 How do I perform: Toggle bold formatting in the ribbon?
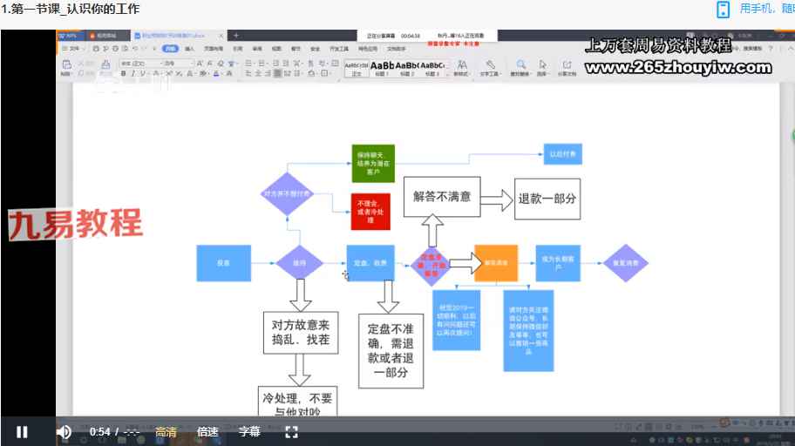(123, 74)
